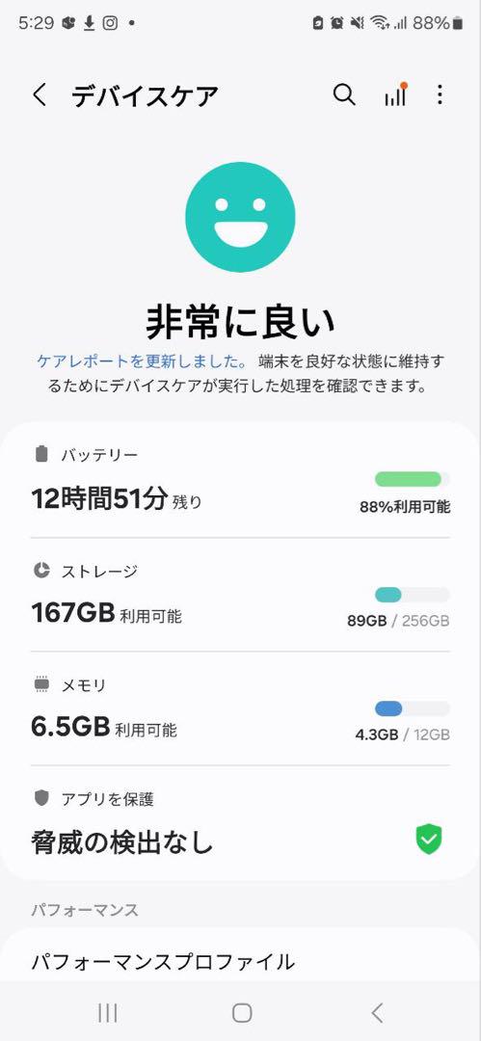Tap the green shield checkmark icon
The image size is (481, 1041).
429,839
